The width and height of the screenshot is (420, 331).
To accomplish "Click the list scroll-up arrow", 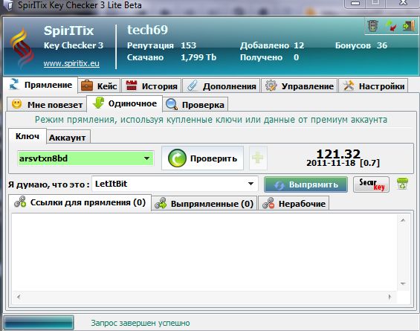I will tap(403, 220).
